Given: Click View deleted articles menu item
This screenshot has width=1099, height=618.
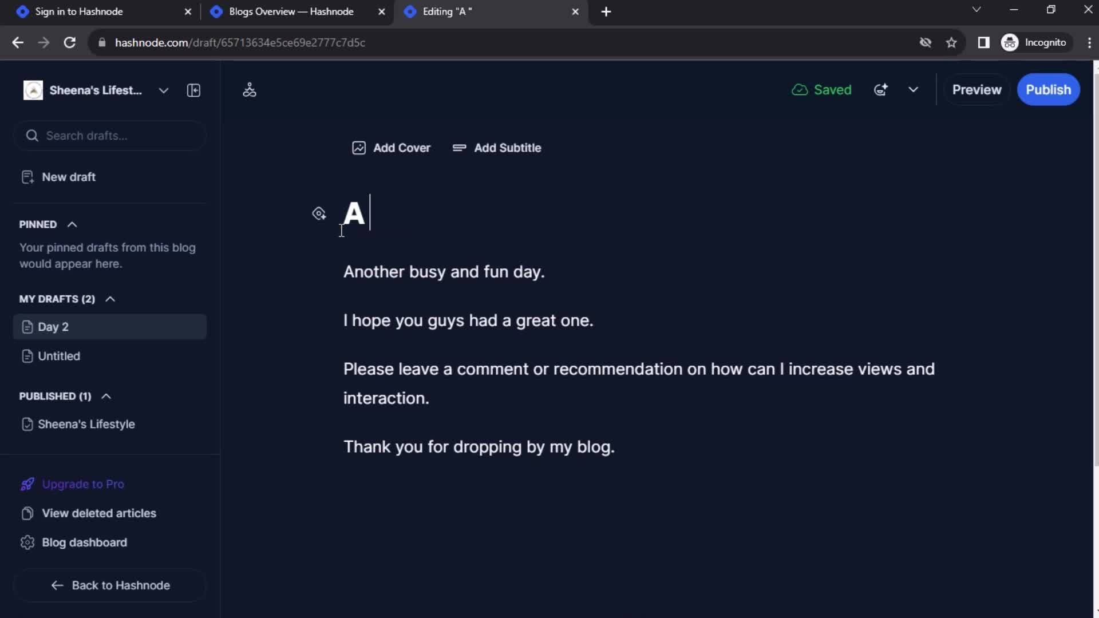Looking at the screenshot, I should coord(99,512).
